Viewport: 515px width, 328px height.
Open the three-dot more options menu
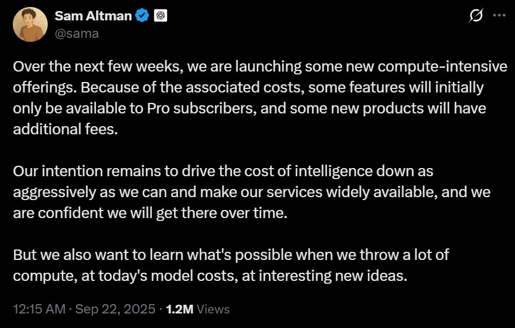(x=499, y=15)
